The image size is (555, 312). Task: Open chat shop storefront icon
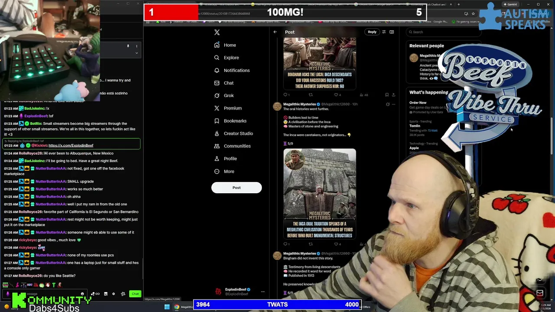point(105,294)
